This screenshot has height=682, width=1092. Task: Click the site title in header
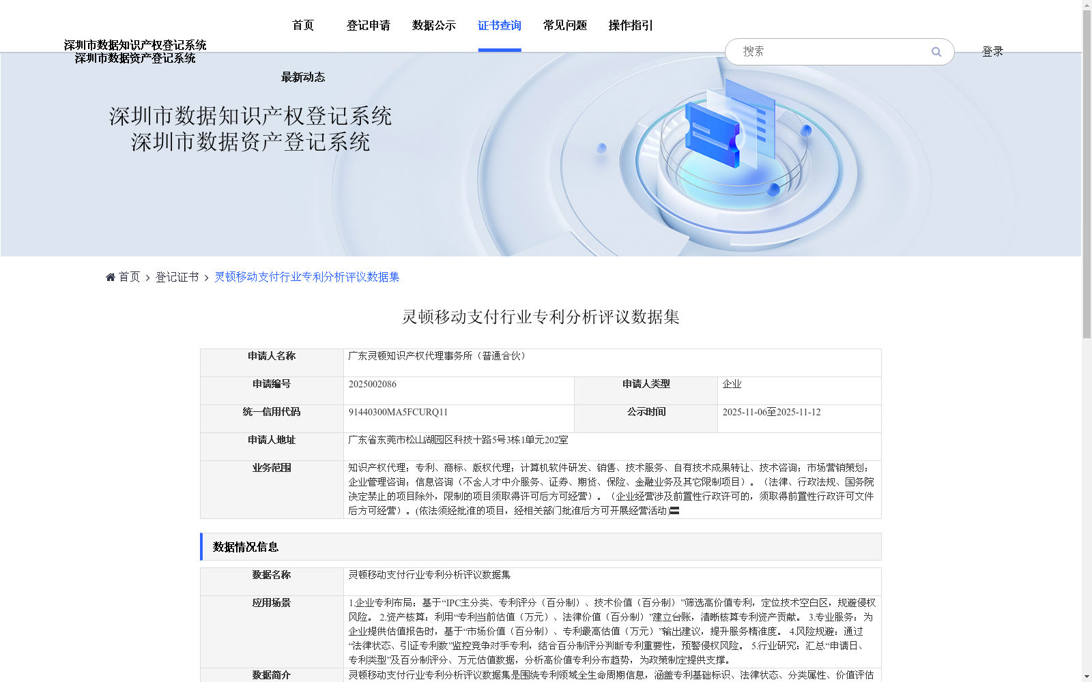point(135,52)
